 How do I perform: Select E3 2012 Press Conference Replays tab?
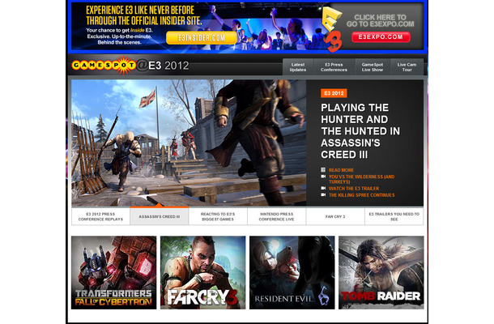pyautogui.click(x=100, y=216)
